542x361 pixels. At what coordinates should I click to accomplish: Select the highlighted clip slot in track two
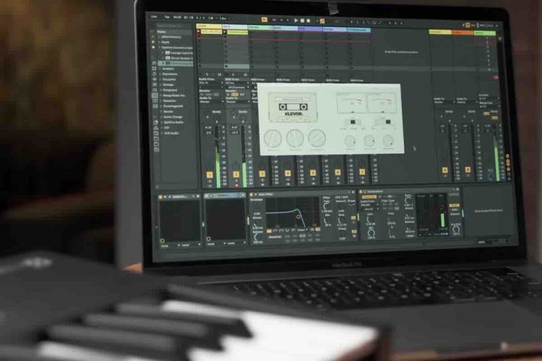236,66
